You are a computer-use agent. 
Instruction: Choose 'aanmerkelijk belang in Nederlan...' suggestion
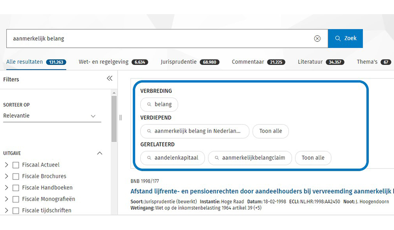point(195,131)
